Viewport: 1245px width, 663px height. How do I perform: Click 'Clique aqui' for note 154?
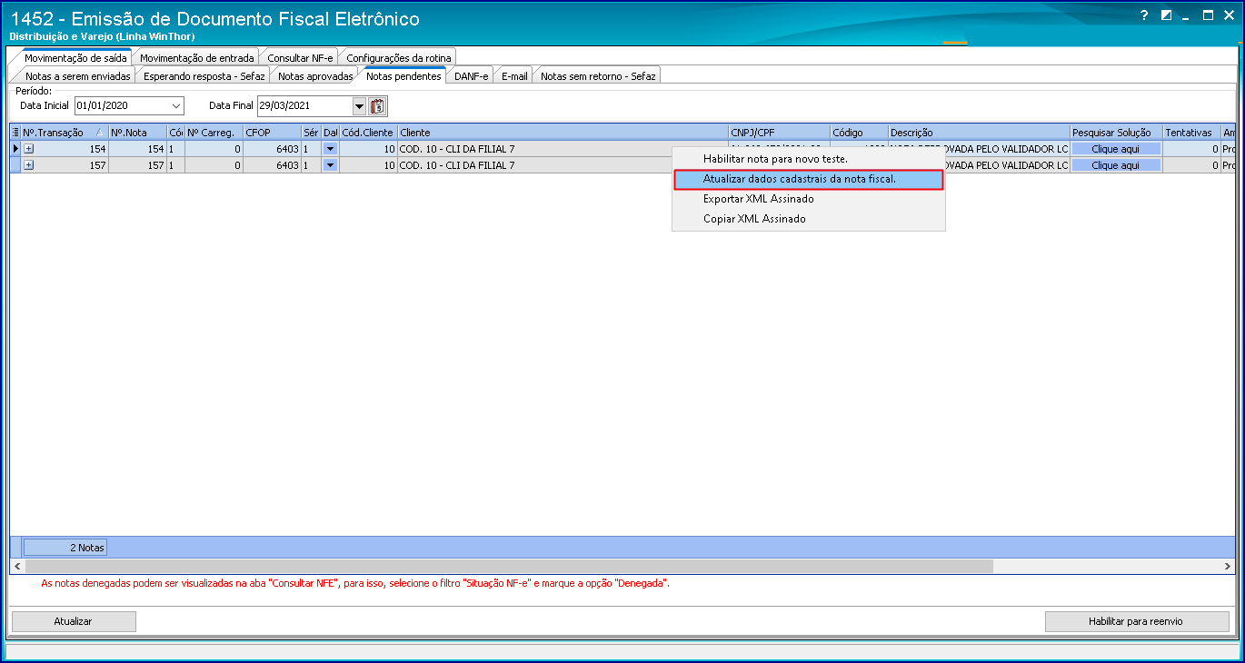[1116, 149]
